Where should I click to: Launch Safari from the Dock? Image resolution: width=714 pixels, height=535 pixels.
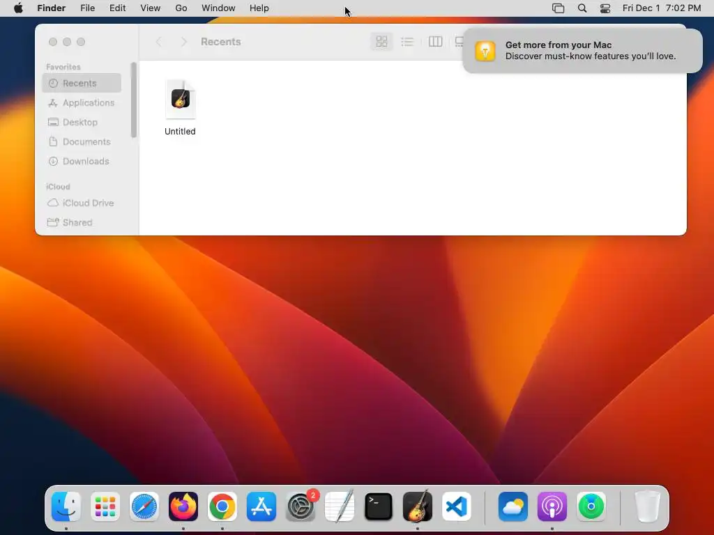pos(144,506)
